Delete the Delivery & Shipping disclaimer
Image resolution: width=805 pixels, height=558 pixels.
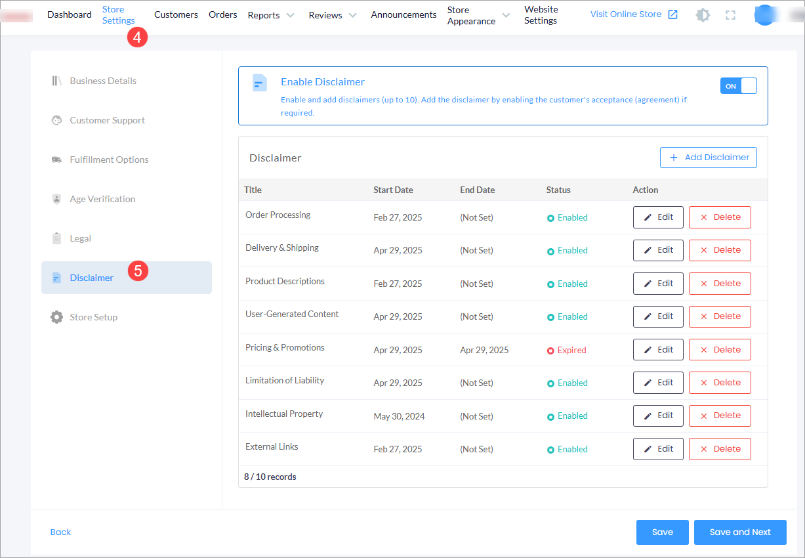720,250
